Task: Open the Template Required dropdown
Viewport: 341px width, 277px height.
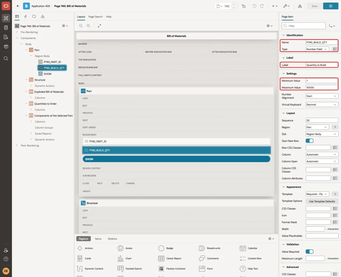Action: tap(317, 194)
